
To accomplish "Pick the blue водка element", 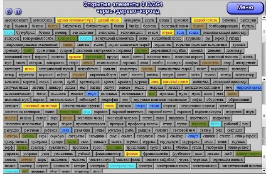I will click(193, 32).
